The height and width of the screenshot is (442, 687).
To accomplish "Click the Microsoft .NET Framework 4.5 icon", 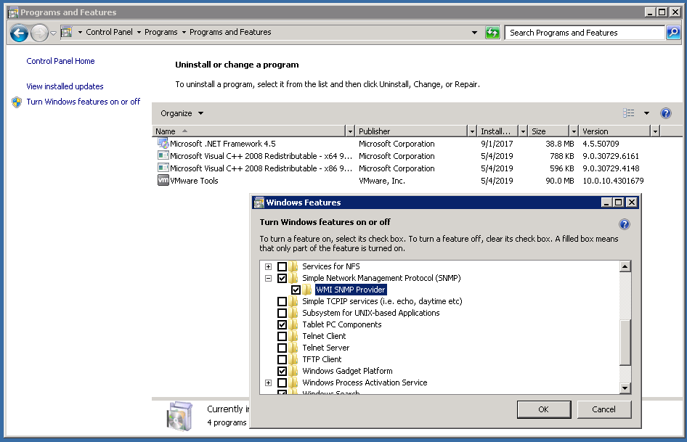I will [163, 144].
